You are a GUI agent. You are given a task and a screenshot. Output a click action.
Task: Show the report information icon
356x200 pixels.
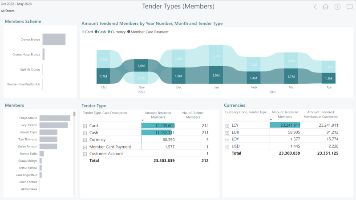pyautogui.click(x=337, y=7)
